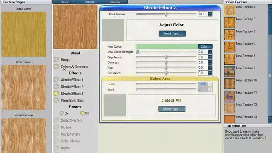Click the Brightness value field
The image size is (272, 153).
(x=203, y=57)
